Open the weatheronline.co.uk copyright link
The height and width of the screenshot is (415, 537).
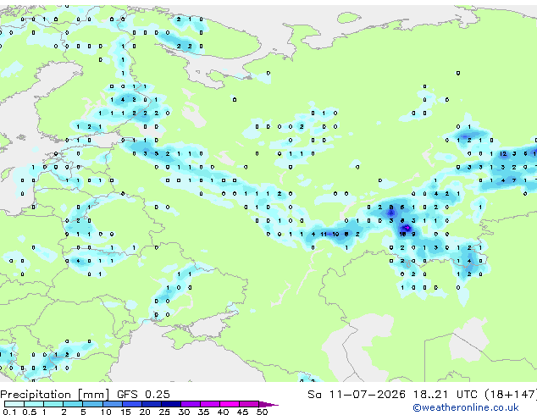(466, 407)
